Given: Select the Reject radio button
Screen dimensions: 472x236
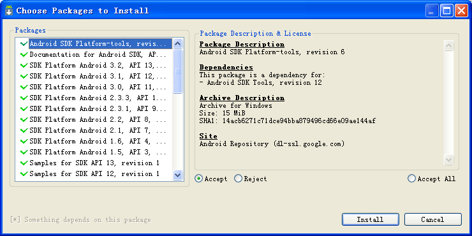Looking at the screenshot, I should (x=238, y=179).
